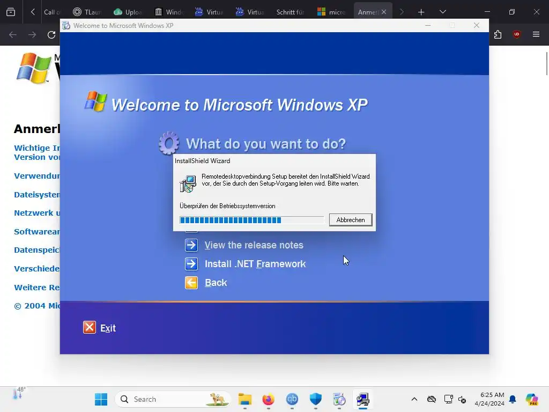Cancel the InstallShield Wizard with Abbrechen

tap(351, 219)
